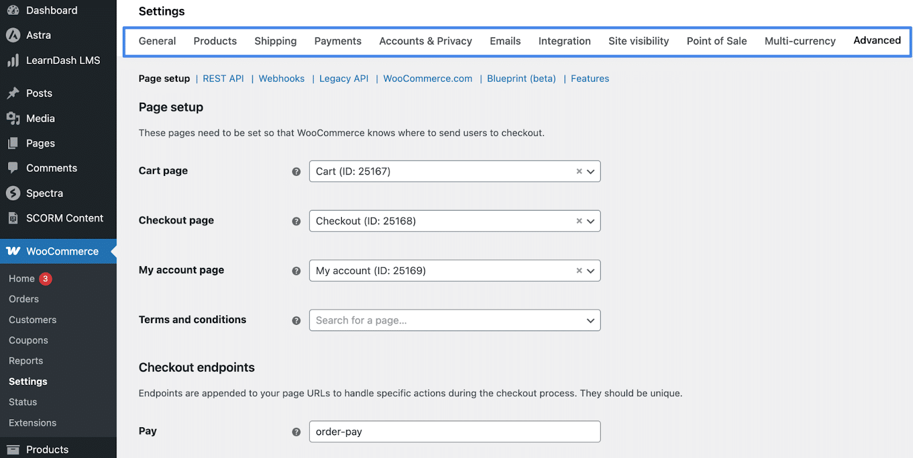
Task: Click the Astra logo icon
Action: pyautogui.click(x=13, y=35)
